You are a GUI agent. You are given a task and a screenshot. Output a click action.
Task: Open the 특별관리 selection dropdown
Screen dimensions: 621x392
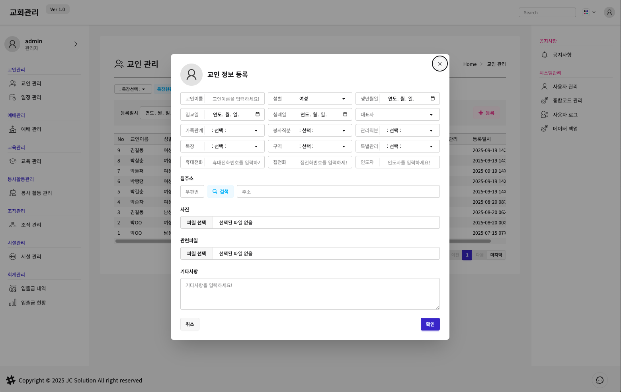click(x=409, y=146)
